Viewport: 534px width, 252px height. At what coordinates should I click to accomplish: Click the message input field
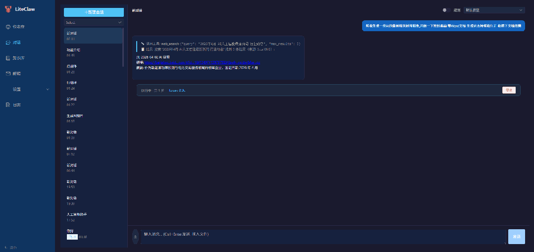(322, 236)
